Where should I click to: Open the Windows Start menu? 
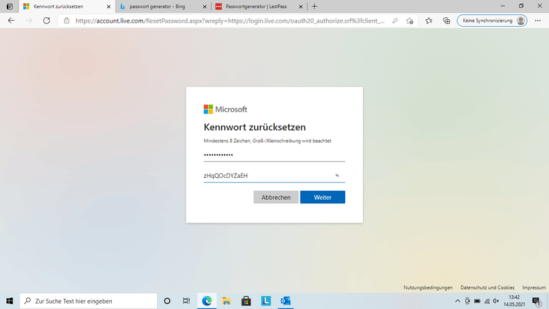point(10,301)
